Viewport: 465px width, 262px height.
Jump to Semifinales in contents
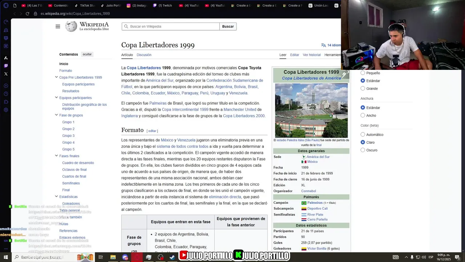[x=71, y=183]
